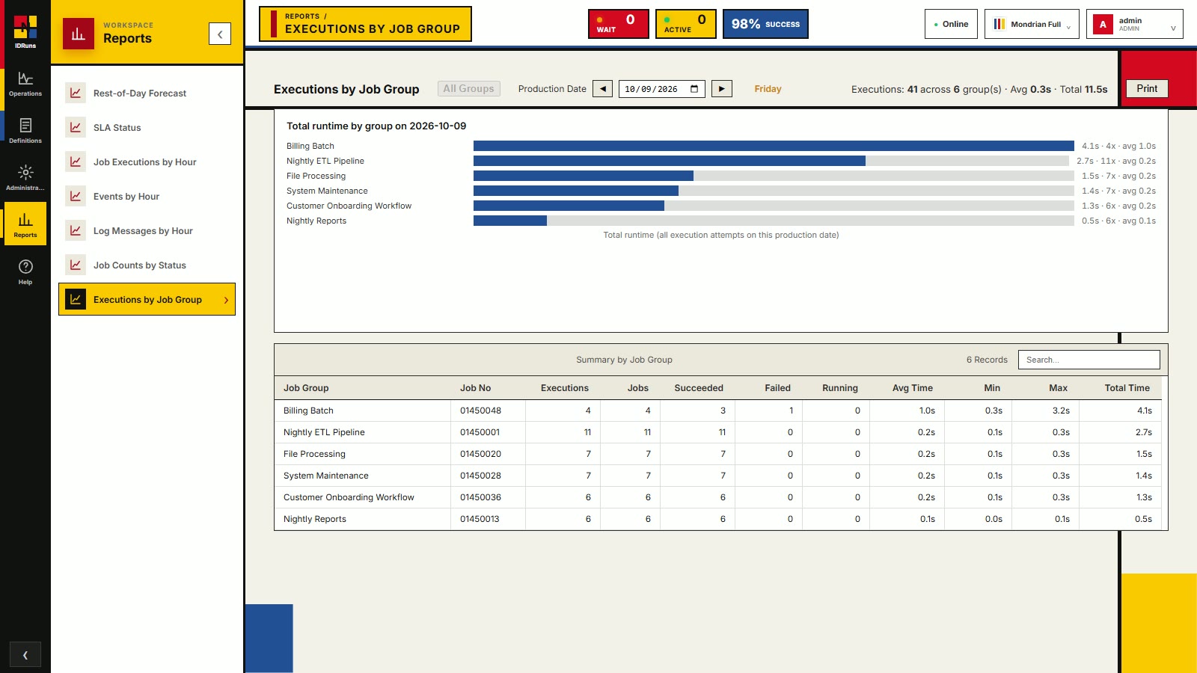Click the summary Search field
This screenshot has height=673, width=1197.
coord(1089,360)
